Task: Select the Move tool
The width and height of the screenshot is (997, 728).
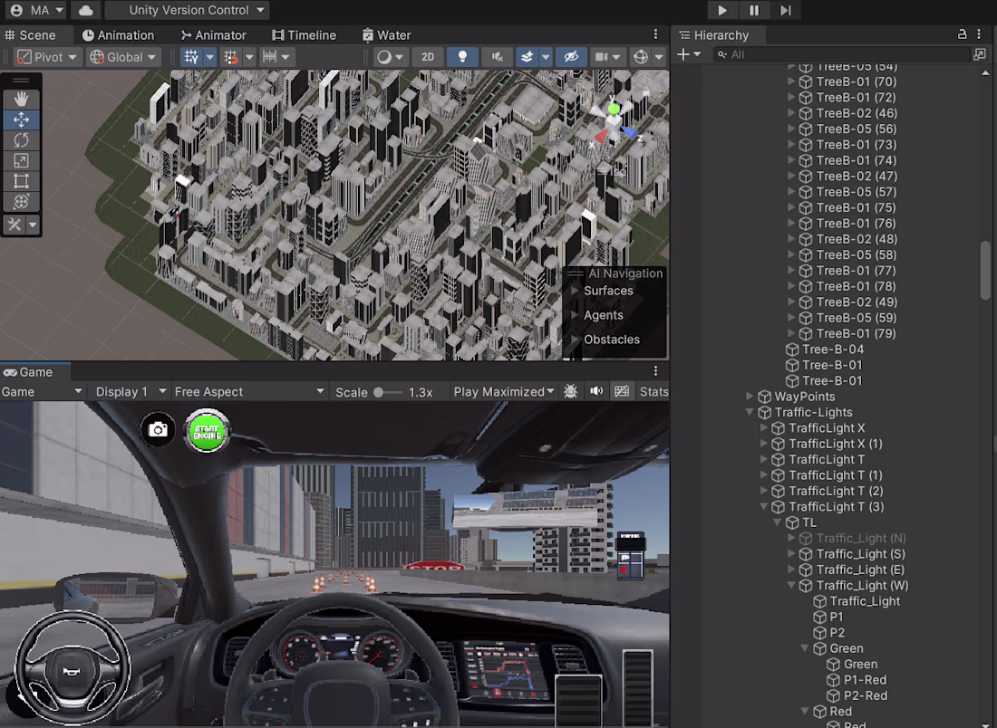Action: [x=21, y=120]
